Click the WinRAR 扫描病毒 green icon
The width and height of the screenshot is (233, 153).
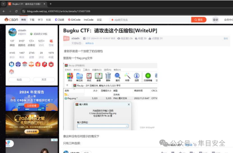[x=148, y=77]
